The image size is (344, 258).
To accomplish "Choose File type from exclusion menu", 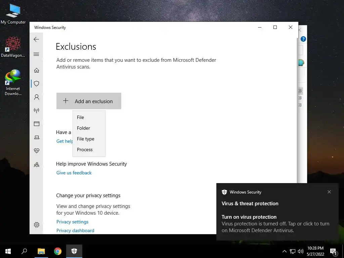I will pos(89,139).
